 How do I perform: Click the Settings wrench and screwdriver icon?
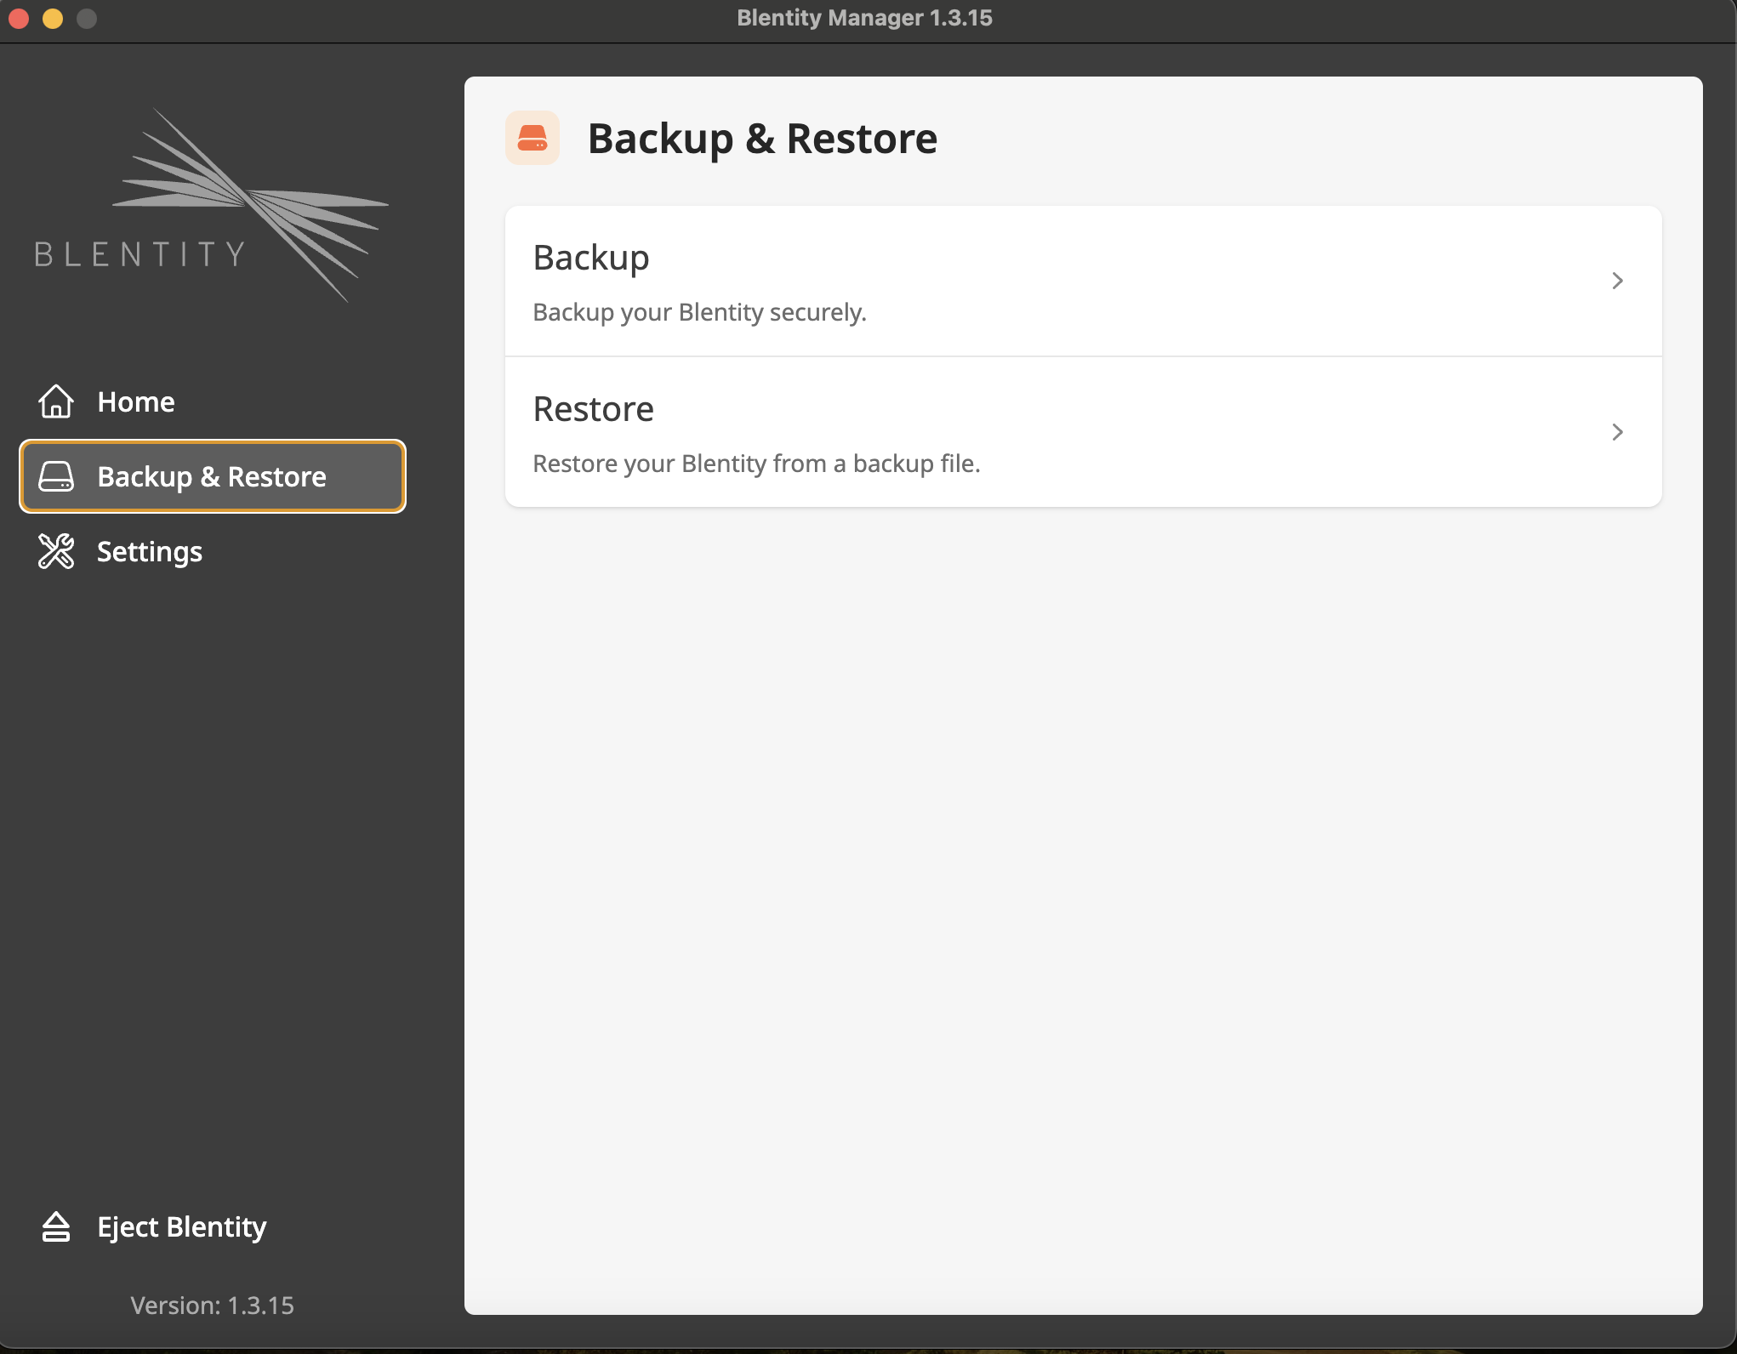pos(56,551)
